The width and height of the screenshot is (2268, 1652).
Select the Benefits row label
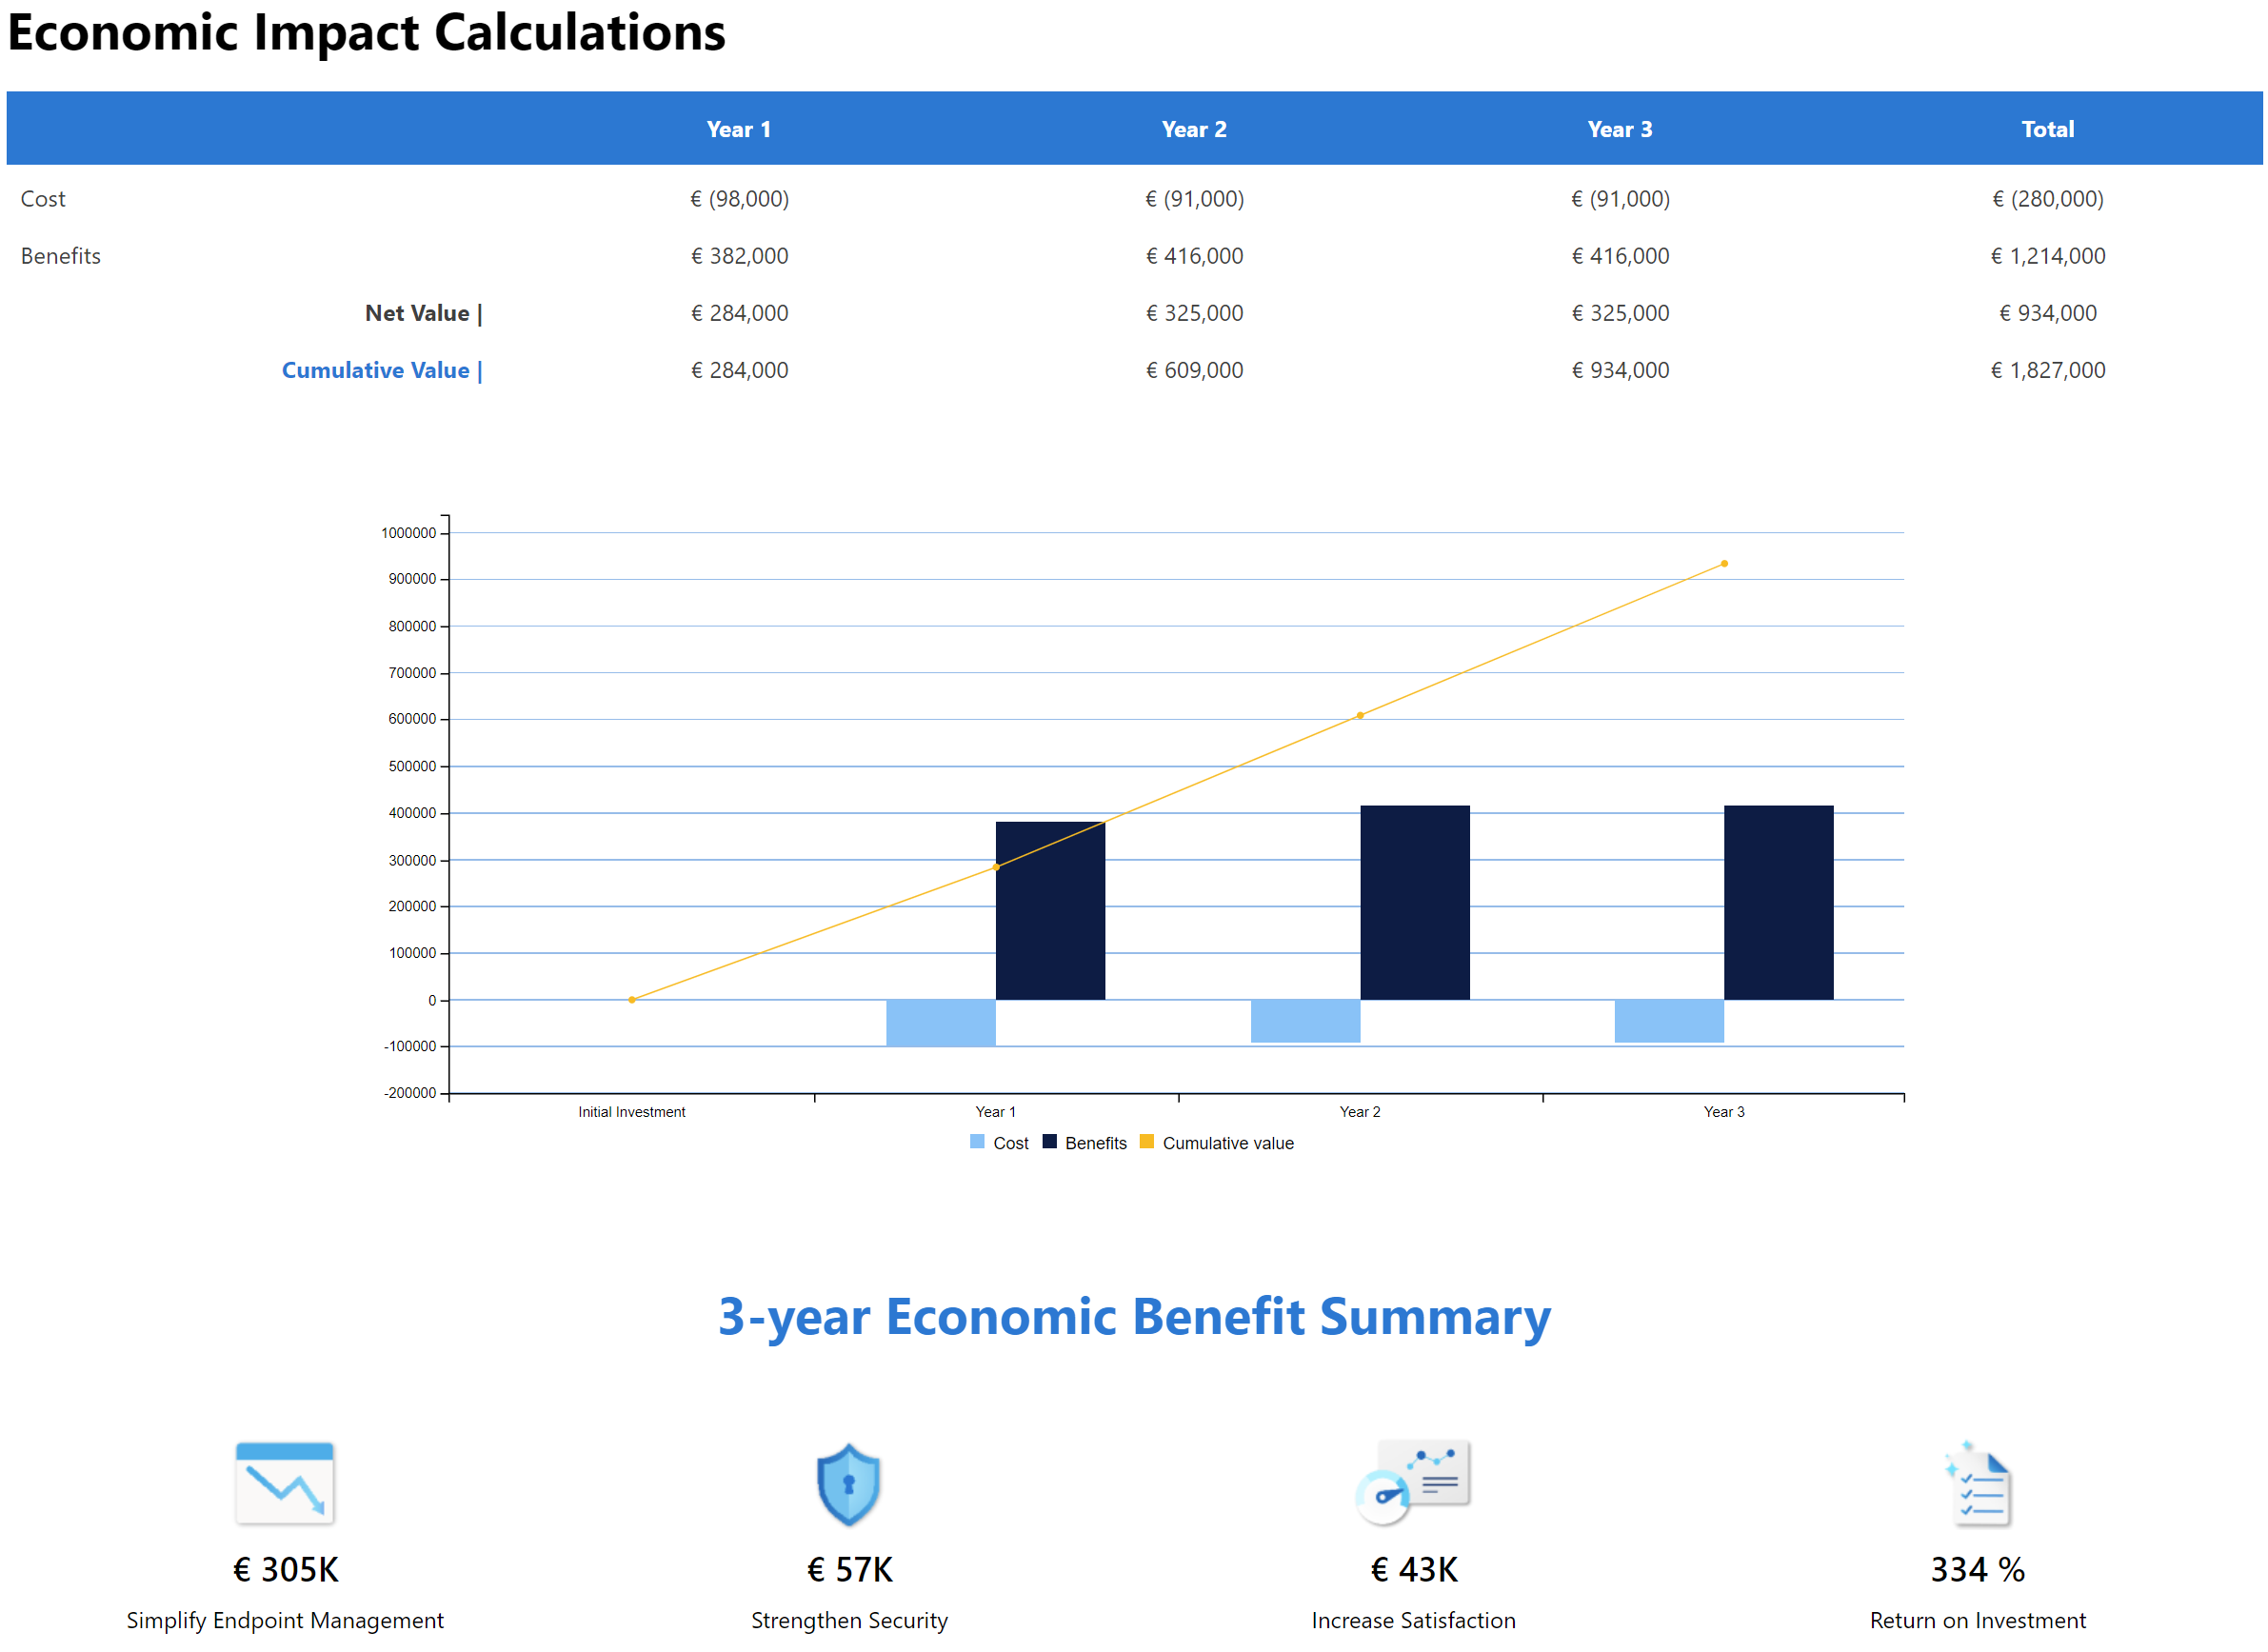point(61,256)
